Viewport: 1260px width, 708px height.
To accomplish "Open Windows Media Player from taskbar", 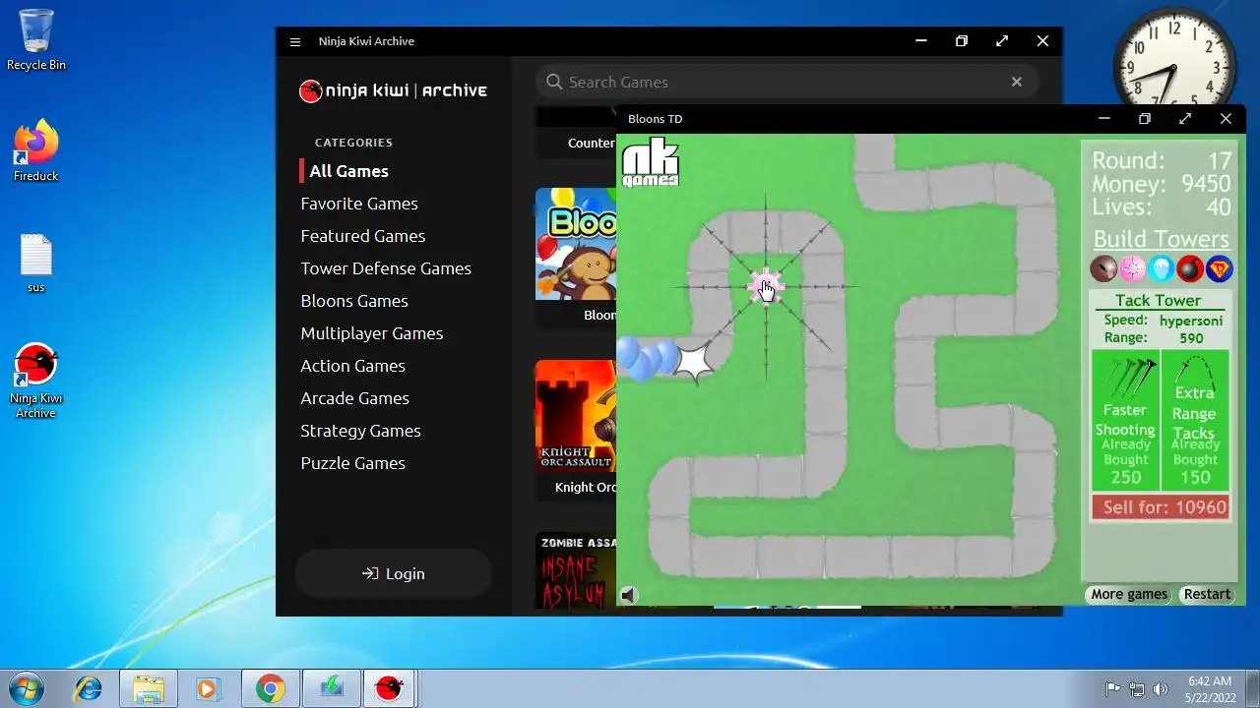I will [x=207, y=688].
